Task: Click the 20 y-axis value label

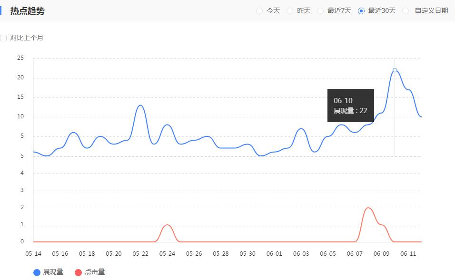Action: click(x=20, y=77)
